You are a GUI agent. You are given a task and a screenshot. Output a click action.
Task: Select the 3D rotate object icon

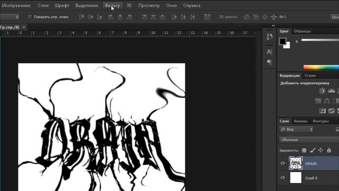247,17
